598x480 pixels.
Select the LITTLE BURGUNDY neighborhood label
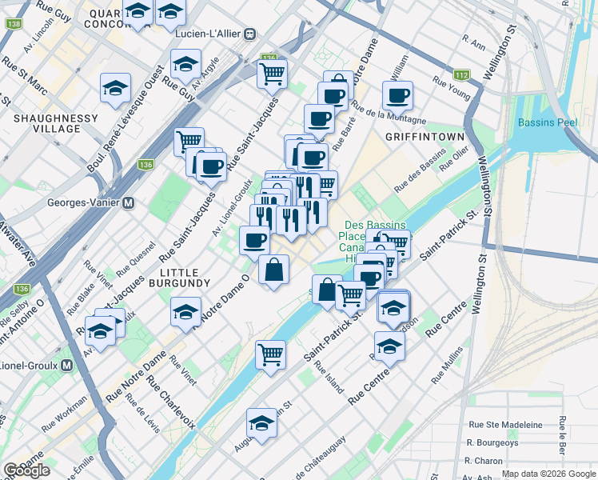[x=180, y=278]
